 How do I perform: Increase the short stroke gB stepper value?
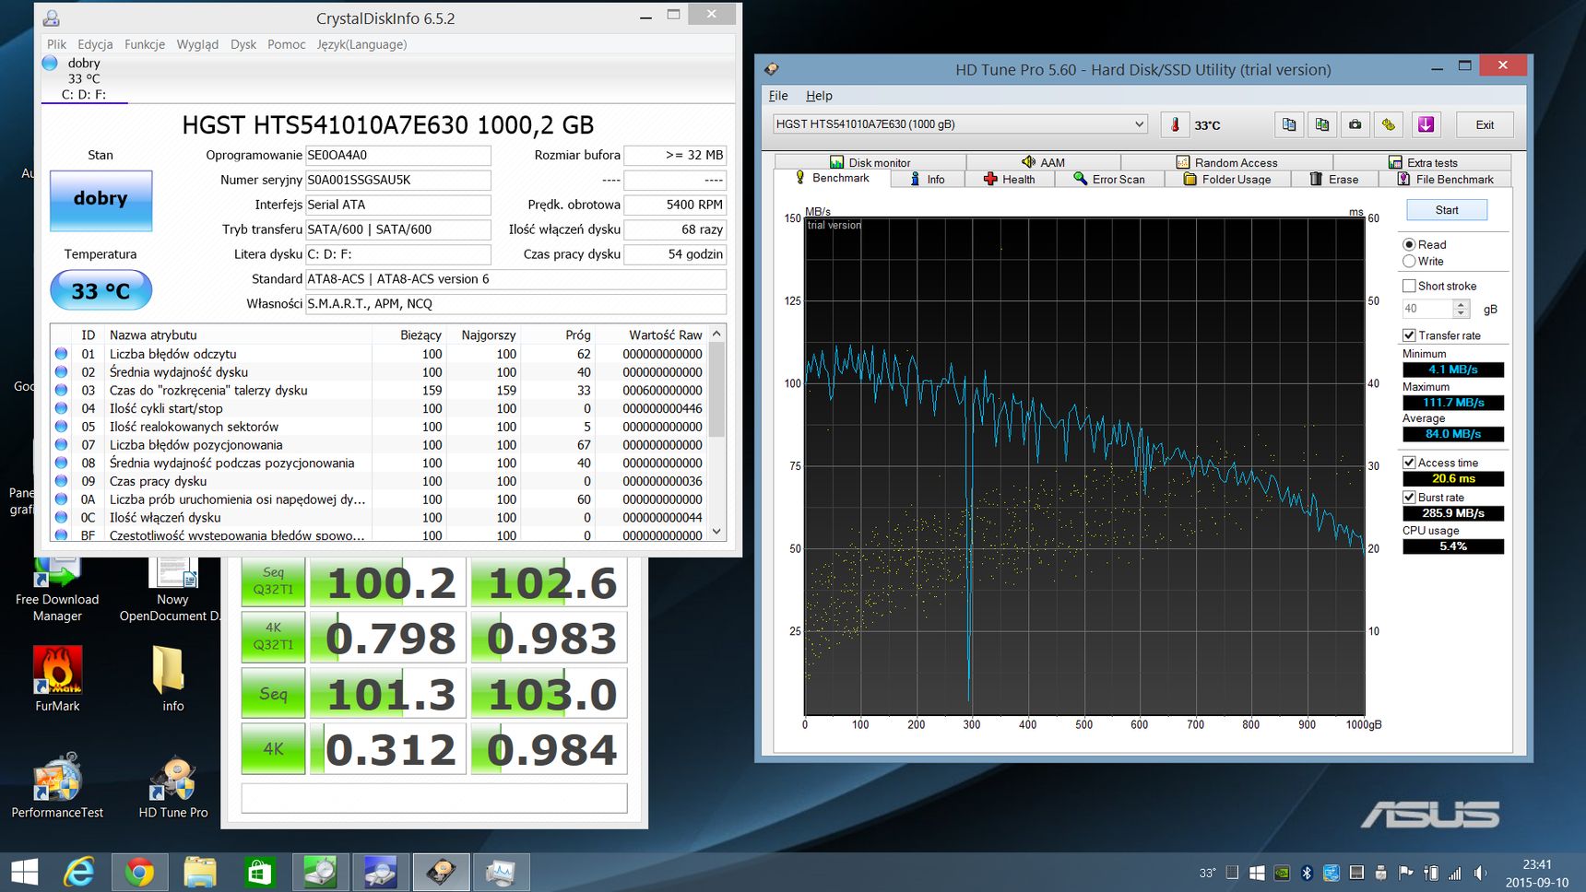pos(1461,304)
